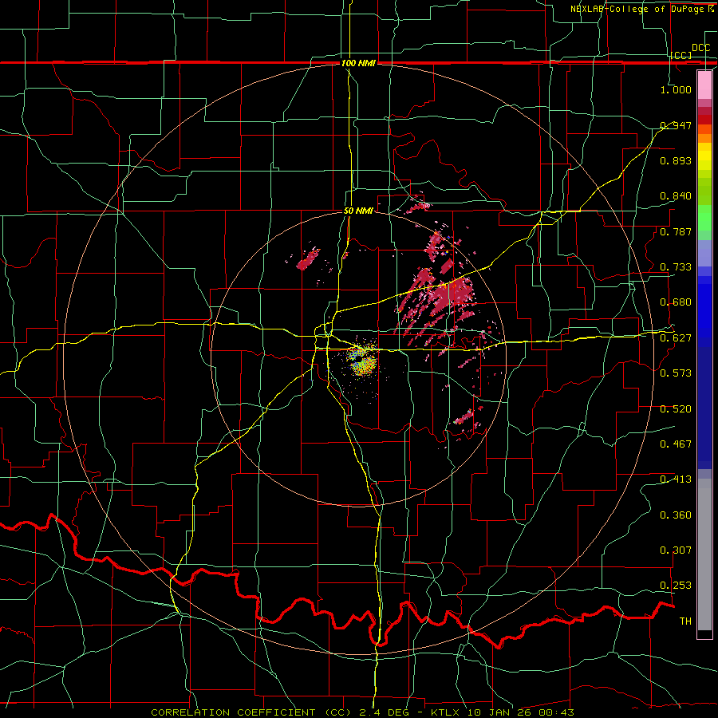Click the small pink echo southeast near 50 NMI ring
This screenshot has width=718, height=718.
pyautogui.click(x=464, y=418)
